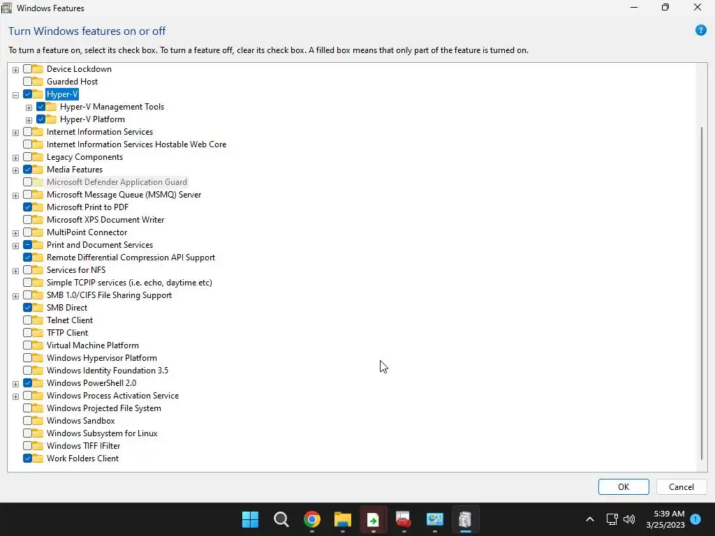This screenshot has height=536, width=715.
Task: Open the help question mark icon
Action: coord(700,31)
